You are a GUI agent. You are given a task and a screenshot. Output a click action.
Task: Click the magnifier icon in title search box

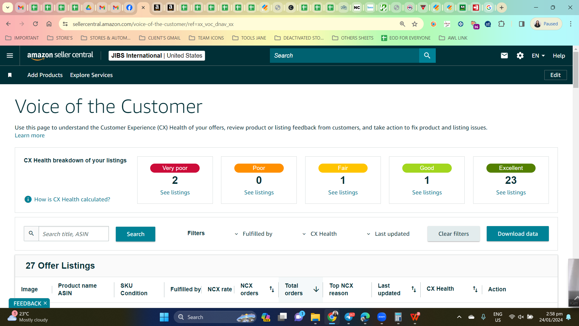[31, 234]
